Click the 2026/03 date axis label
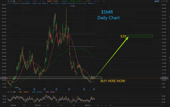 click(x=87, y=105)
